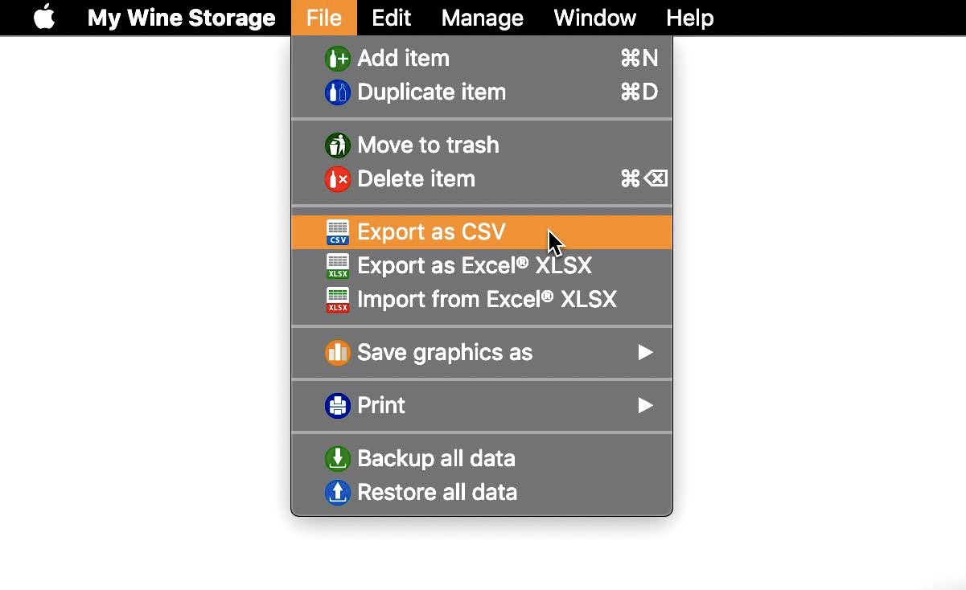Expand the Print submenu arrow
The height and width of the screenshot is (590, 966).
point(645,406)
